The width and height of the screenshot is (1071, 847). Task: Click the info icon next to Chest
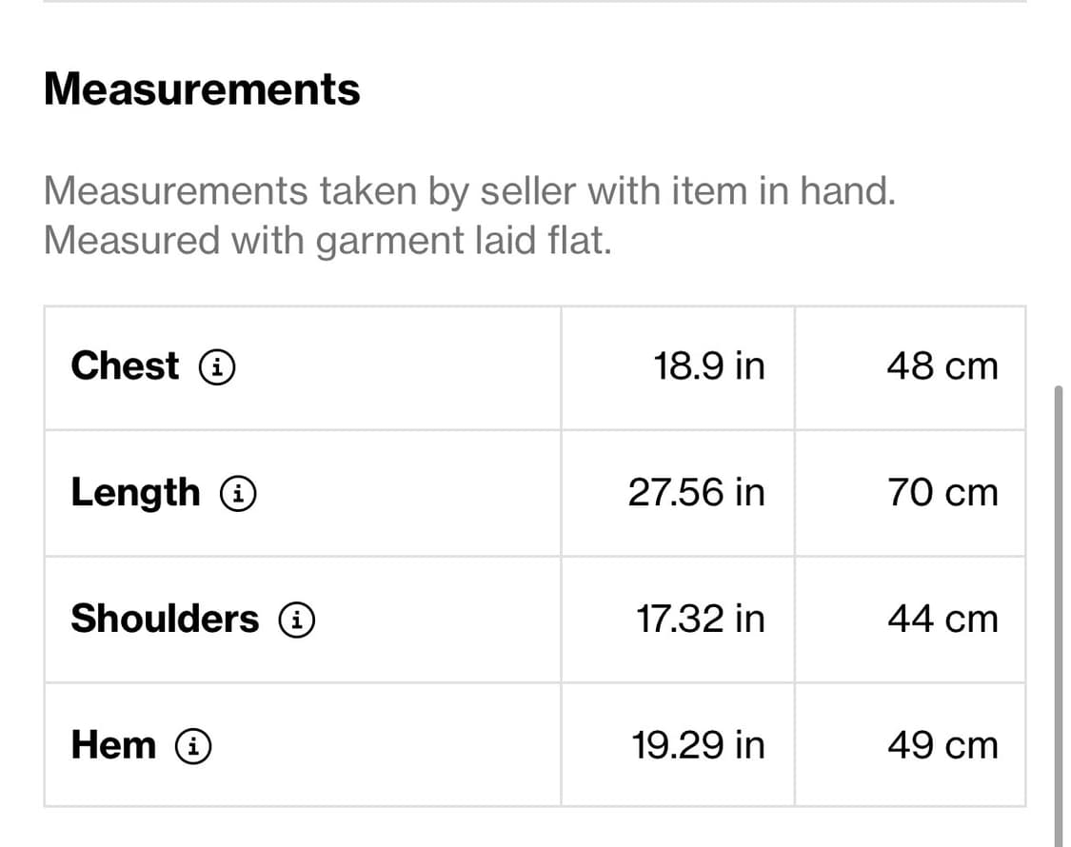coord(217,365)
